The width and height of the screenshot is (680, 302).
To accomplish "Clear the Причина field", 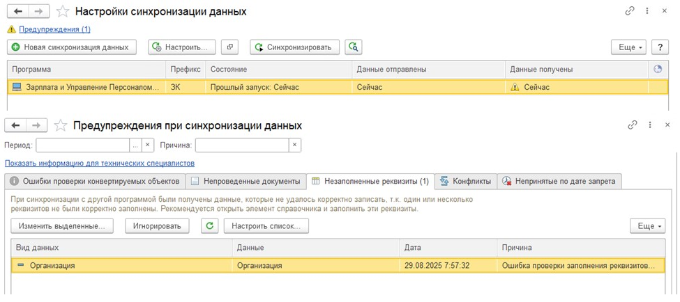I will coord(295,145).
